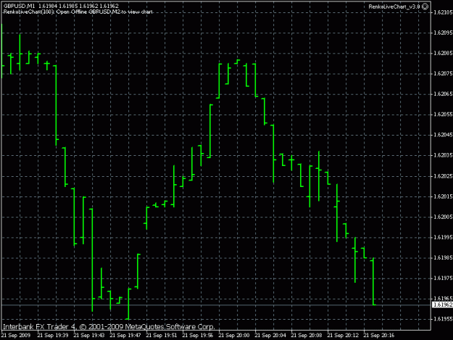Click price axis label 1.62035
453x340 pixels.
pyautogui.click(x=443, y=155)
